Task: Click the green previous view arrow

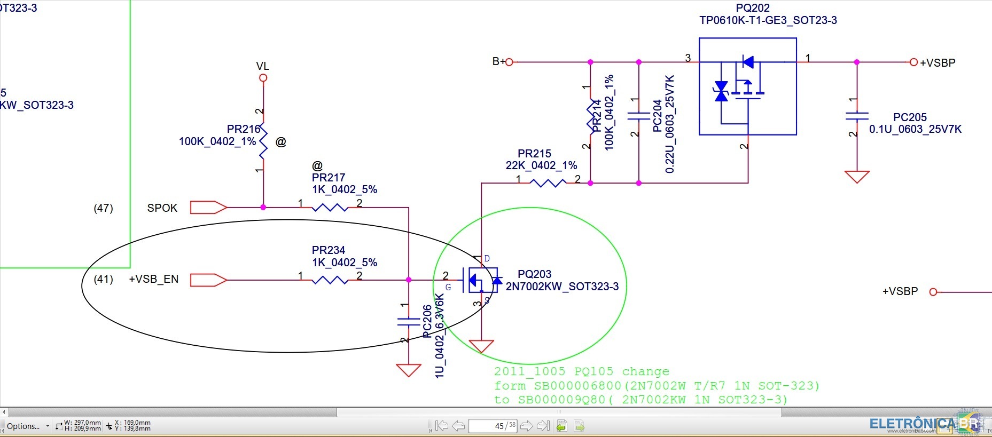Action: click(x=561, y=426)
